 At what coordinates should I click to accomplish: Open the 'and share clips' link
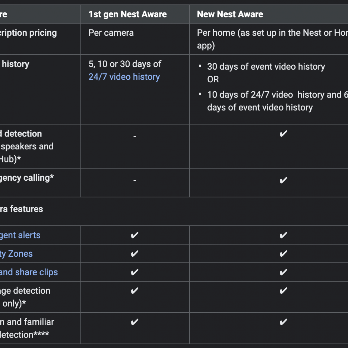pyautogui.click(x=29, y=272)
